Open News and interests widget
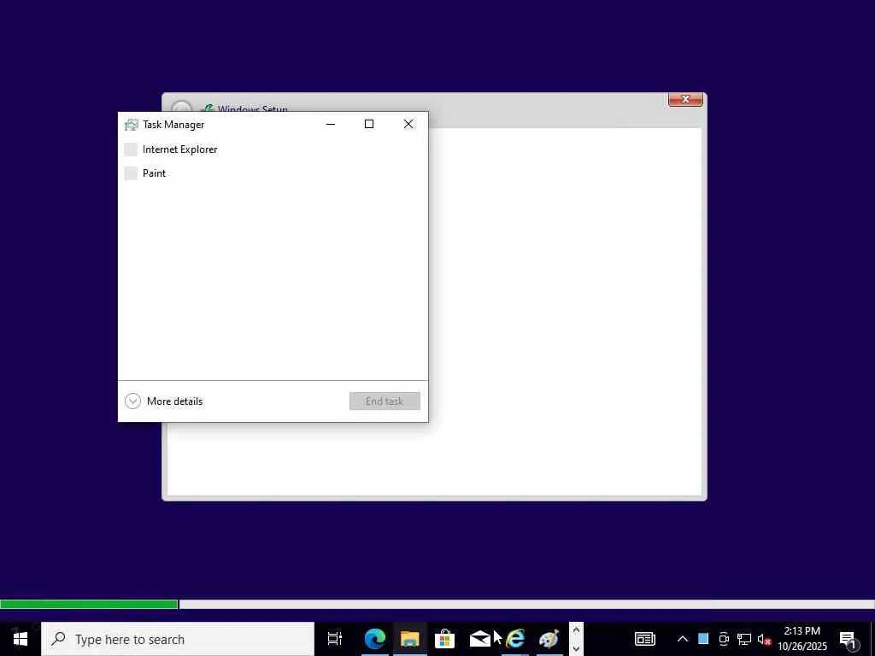 point(645,639)
